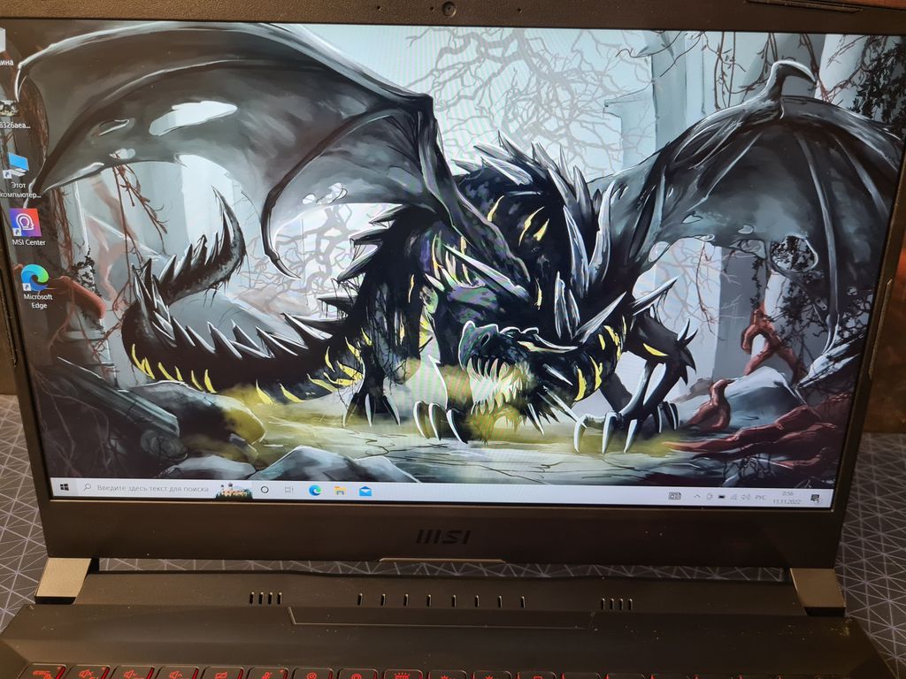Open MSI Center desktop shortcut
This screenshot has width=906, height=679.
coord(25,225)
